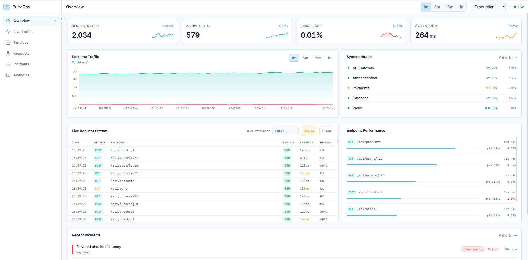Select the Payments health row
The width and height of the screenshot is (528, 260).
(x=432, y=88)
